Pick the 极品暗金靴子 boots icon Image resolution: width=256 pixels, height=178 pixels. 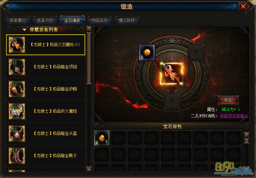tap(17, 156)
